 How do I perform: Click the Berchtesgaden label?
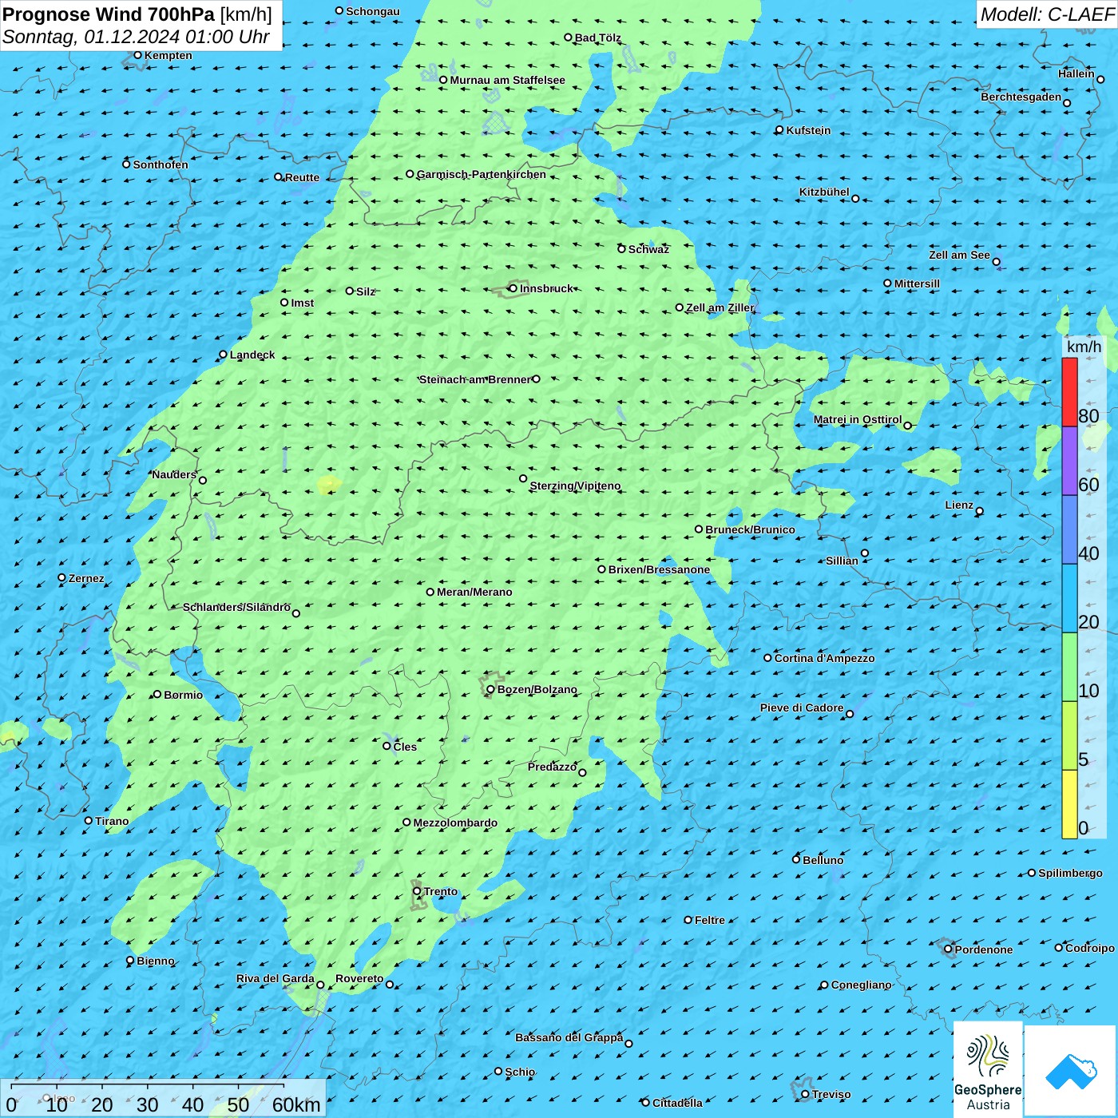coord(1021,97)
